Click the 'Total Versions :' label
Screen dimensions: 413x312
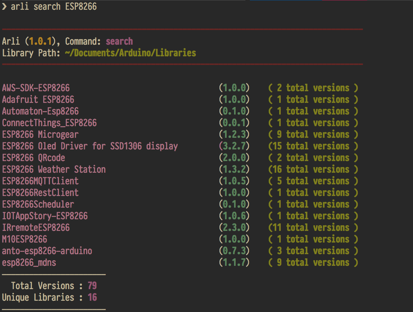(x=47, y=286)
